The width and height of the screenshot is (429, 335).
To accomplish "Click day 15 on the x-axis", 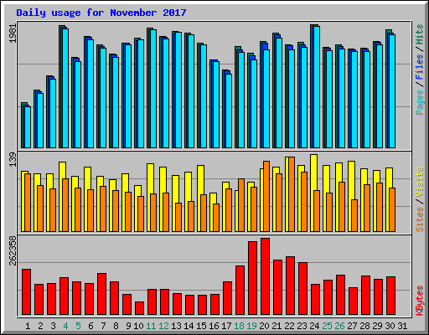I will pyautogui.click(x=201, y=326).
